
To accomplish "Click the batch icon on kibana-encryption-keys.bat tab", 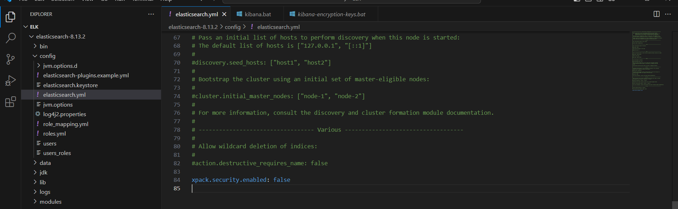I will pyautogui.click(x=292, y=14).
